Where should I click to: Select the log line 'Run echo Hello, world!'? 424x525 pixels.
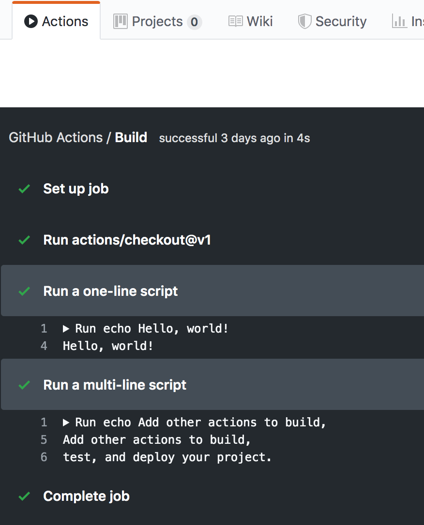tap(152, 328)
